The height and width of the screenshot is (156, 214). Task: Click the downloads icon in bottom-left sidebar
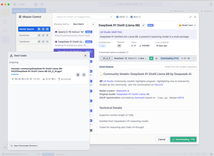[5, 147]
